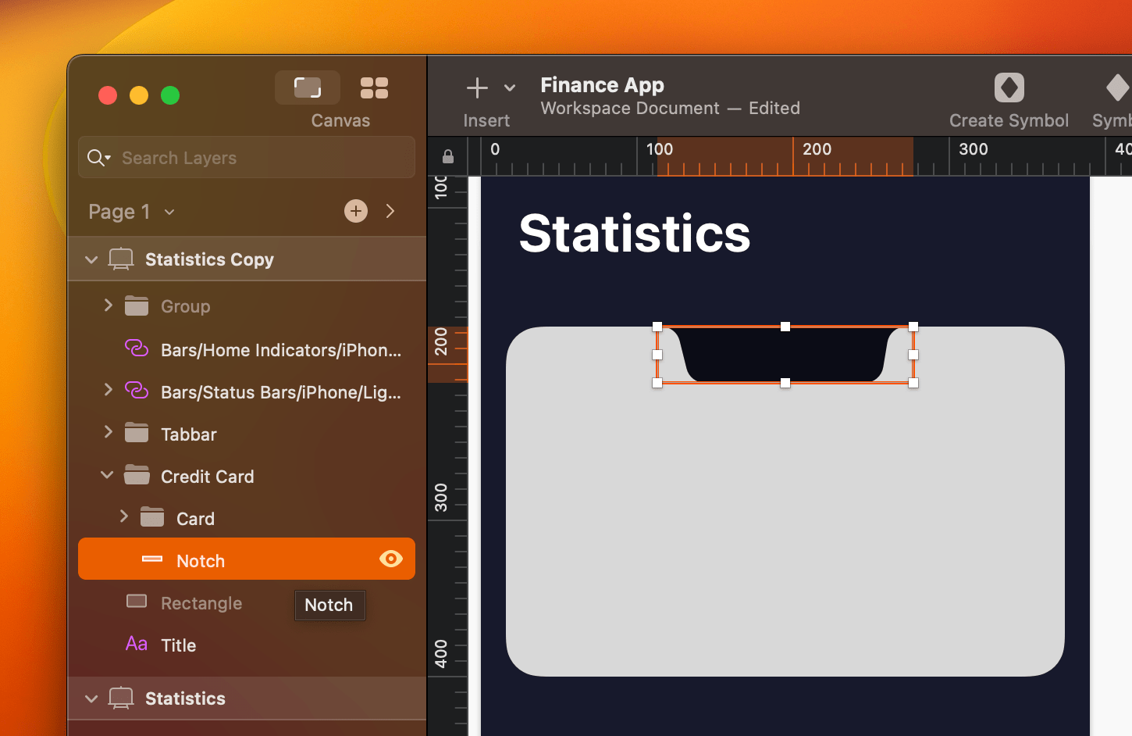Click the Create Symbol toolbar icon
Viewport: 1132px width, 736px height.
tap(1009, 88)
